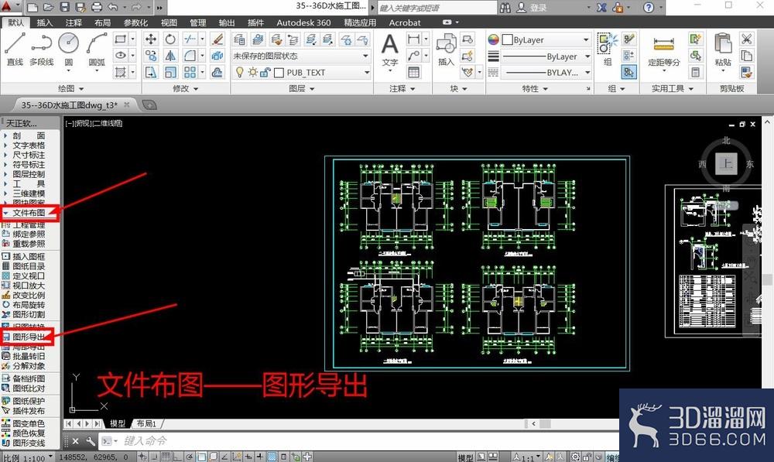Screen dimensions: 774x462
Task: Toggle Polar tracking in status bar
Action: [190, 457]
